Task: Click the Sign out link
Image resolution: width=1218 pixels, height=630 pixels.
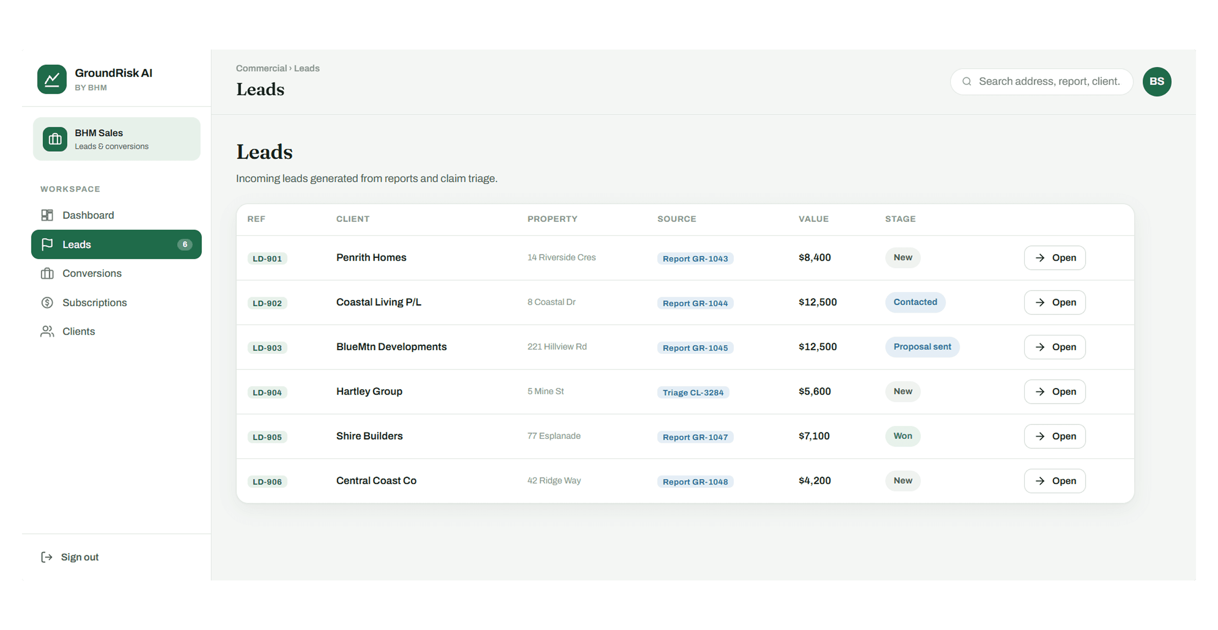Action: point(70,557)
